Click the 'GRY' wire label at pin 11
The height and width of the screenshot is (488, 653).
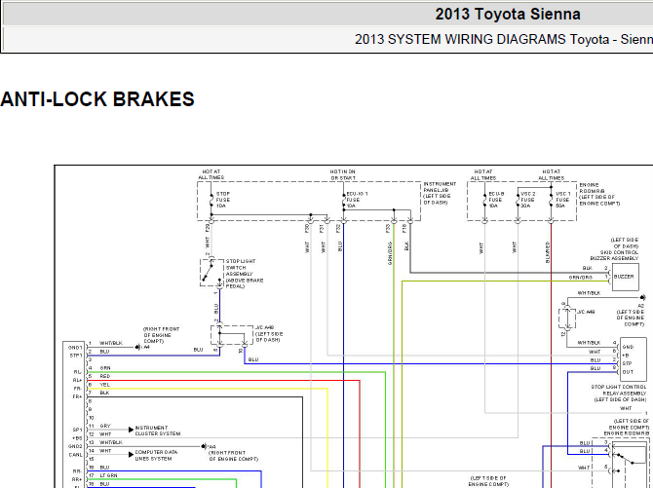(105, 426)
